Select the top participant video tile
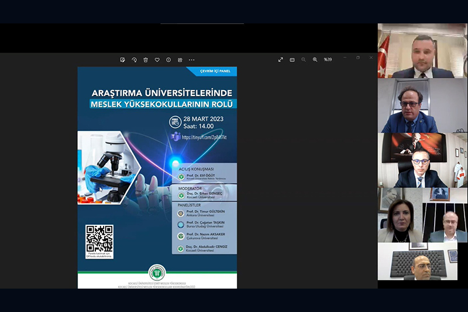 click(422, 51)
